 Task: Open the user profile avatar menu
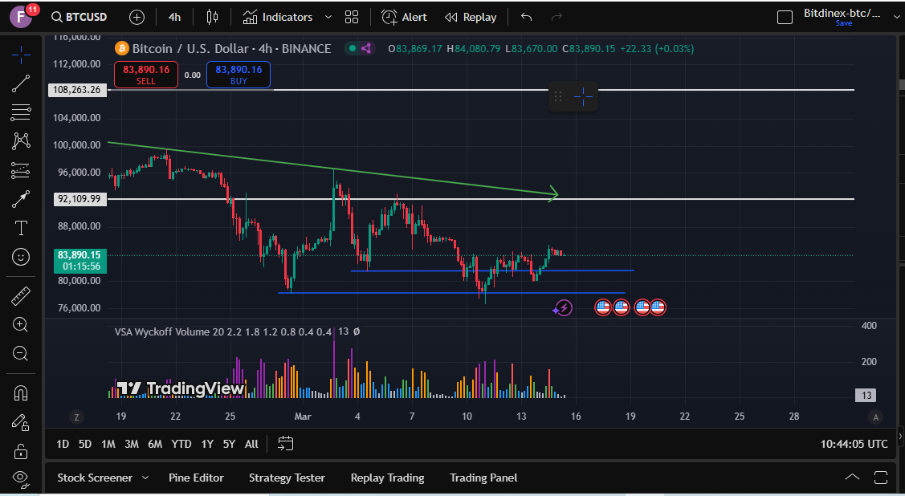point(22,17)
